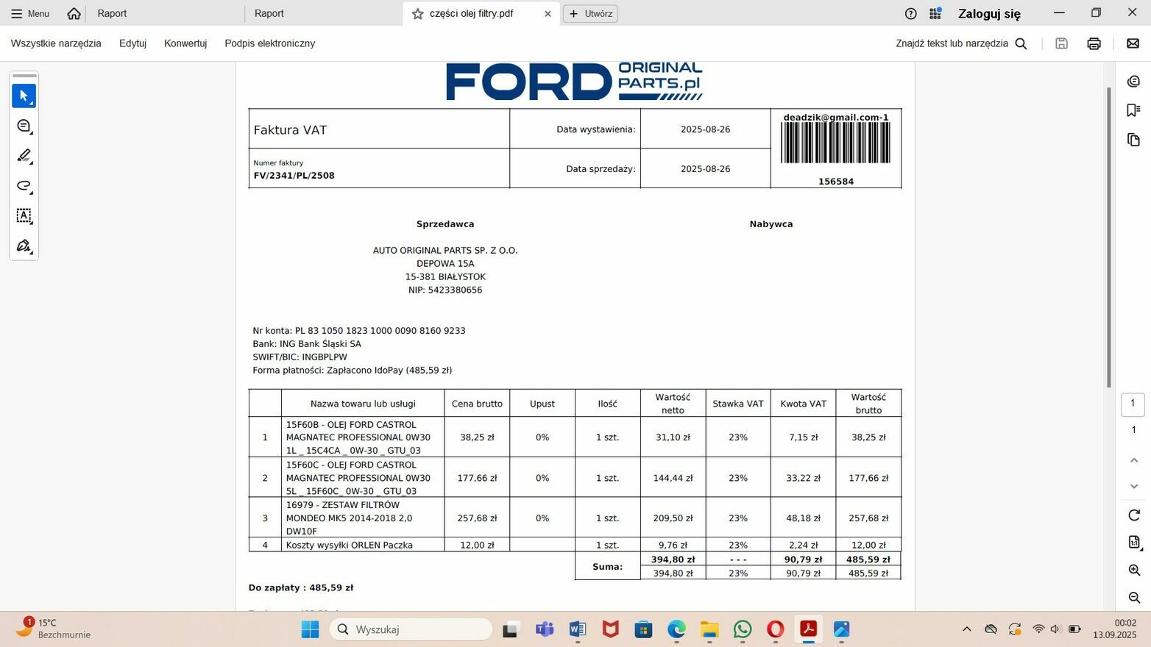This screenshot has height=647, width=1151.
Task: Close the części olej filtry.pdf tab
Action: tap(548, 14)
